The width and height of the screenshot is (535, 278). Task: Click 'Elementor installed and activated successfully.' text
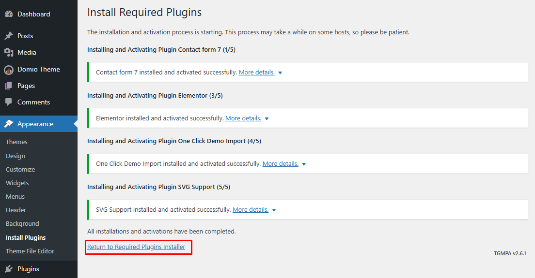pos(160,118)
